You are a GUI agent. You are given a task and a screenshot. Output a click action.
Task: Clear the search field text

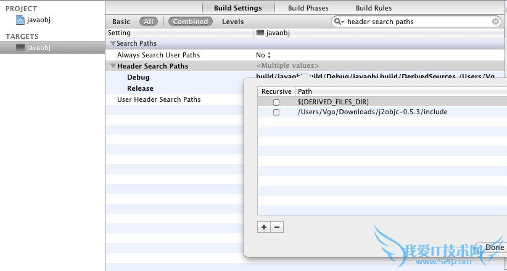click(495, 22)
